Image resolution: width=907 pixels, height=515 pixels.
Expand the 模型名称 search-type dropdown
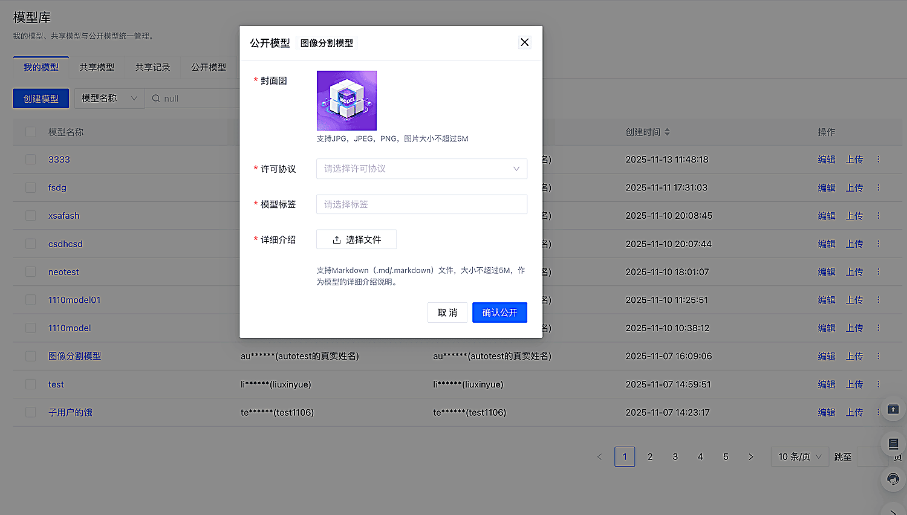(x=109, y=99)
